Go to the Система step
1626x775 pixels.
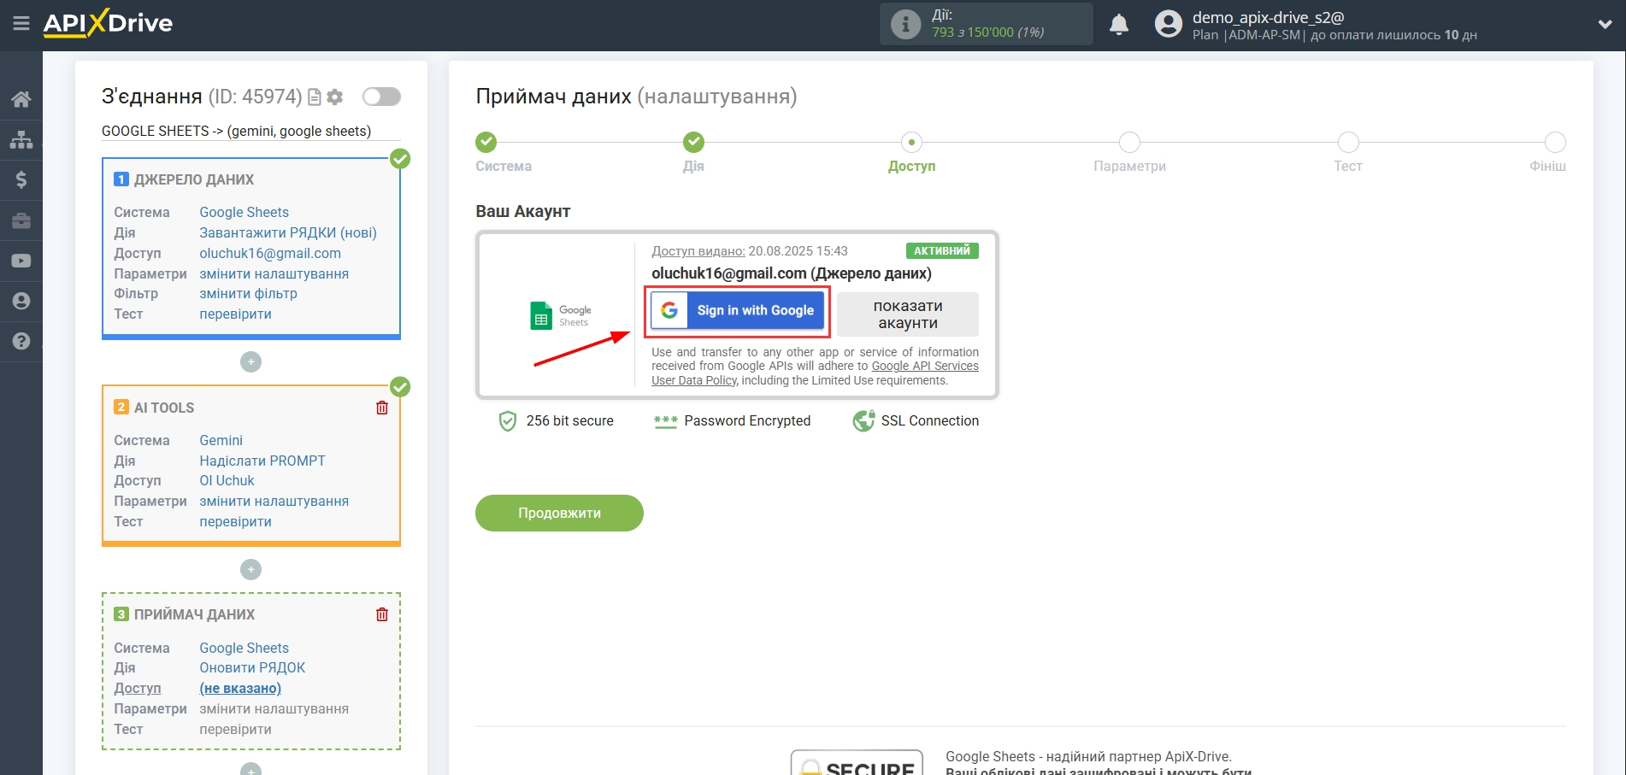pyautogui.click(x=486, y=142)
